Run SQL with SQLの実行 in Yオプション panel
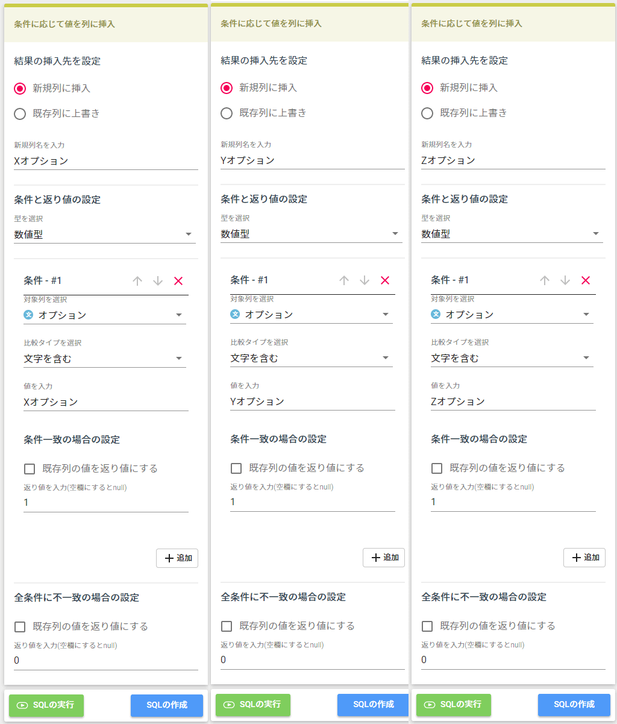Viewport: 617px width, 724px height. [253, 705]
